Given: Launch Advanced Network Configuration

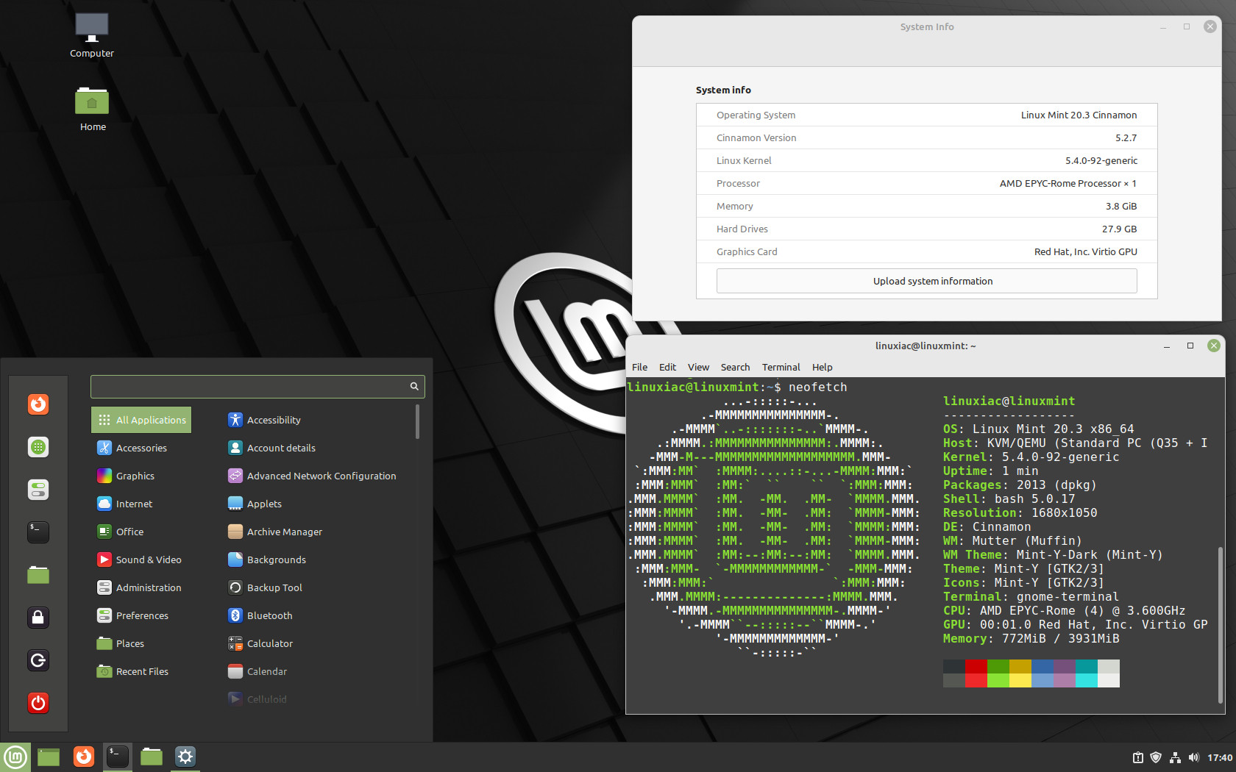Looking at the screenshot, I should [x=312, y=476].
